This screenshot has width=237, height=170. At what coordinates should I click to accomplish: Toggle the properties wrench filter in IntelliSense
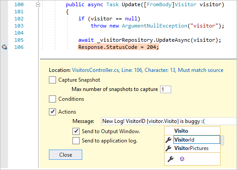point(171,159)
